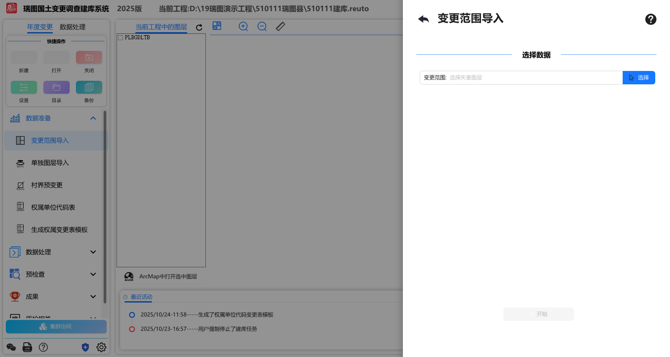Click the blue shield icon
Screen dimensions: 670x357
(85, 347)
